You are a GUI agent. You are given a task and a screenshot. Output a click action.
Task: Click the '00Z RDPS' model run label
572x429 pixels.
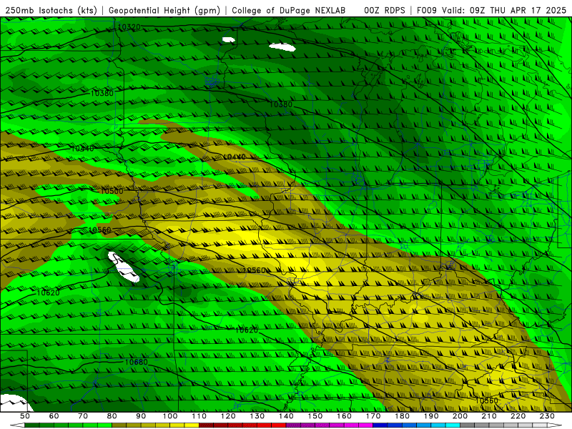(x=385, y=11)
